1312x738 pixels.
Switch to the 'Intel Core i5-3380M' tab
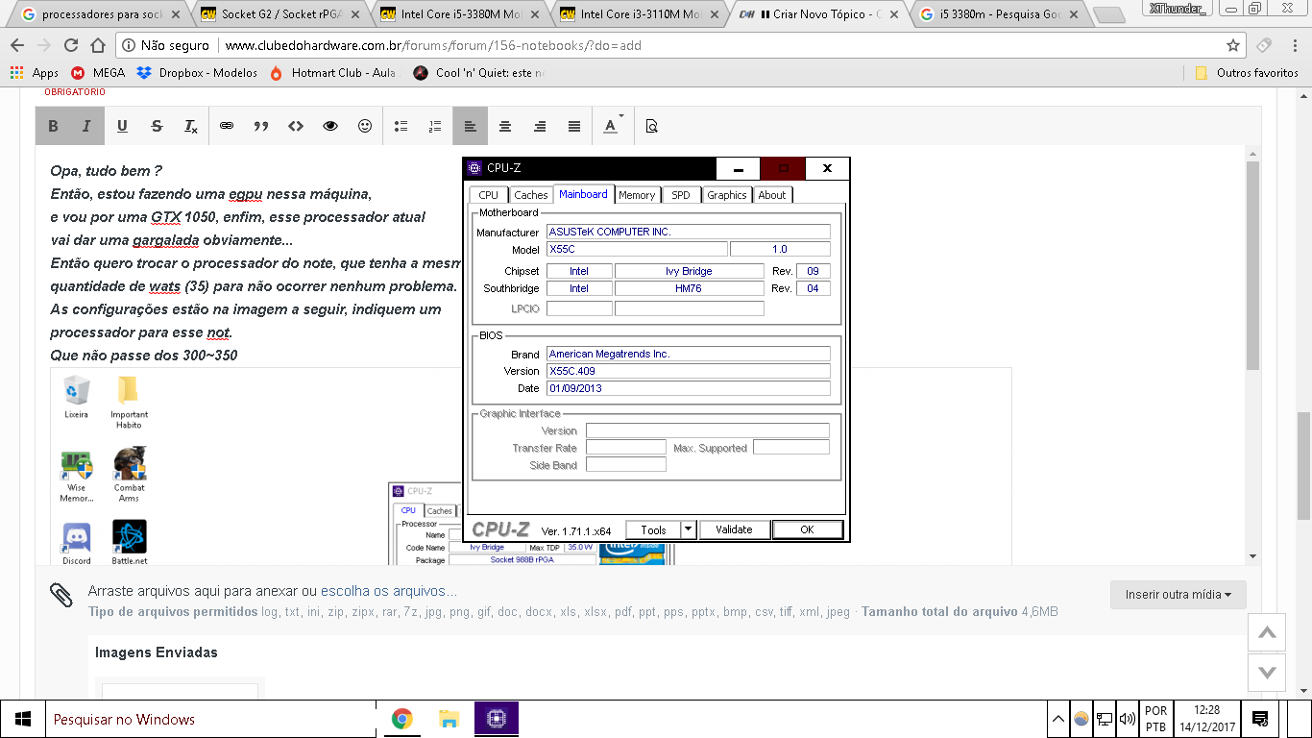pos(458,14)
